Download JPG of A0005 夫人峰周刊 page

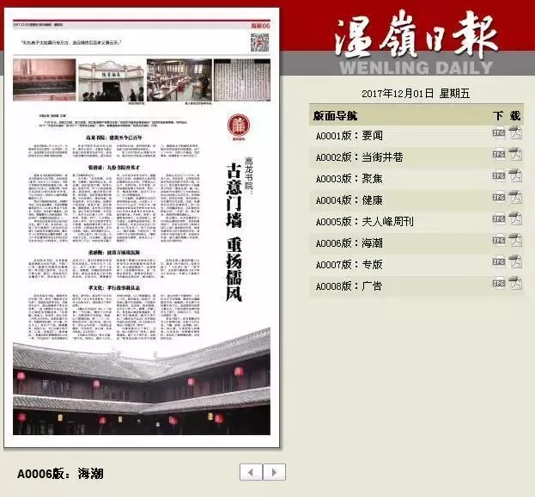tap(498, 221)
